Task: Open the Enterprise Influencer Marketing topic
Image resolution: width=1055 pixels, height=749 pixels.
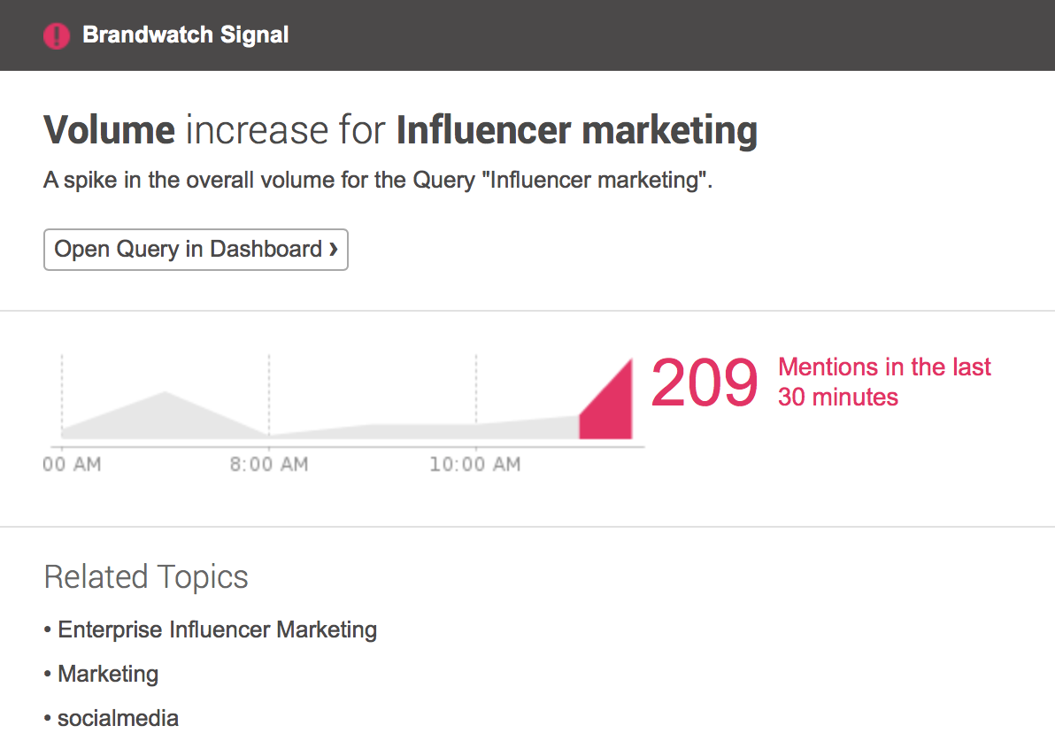Action: pyautogui.click(x=217, y=629)
